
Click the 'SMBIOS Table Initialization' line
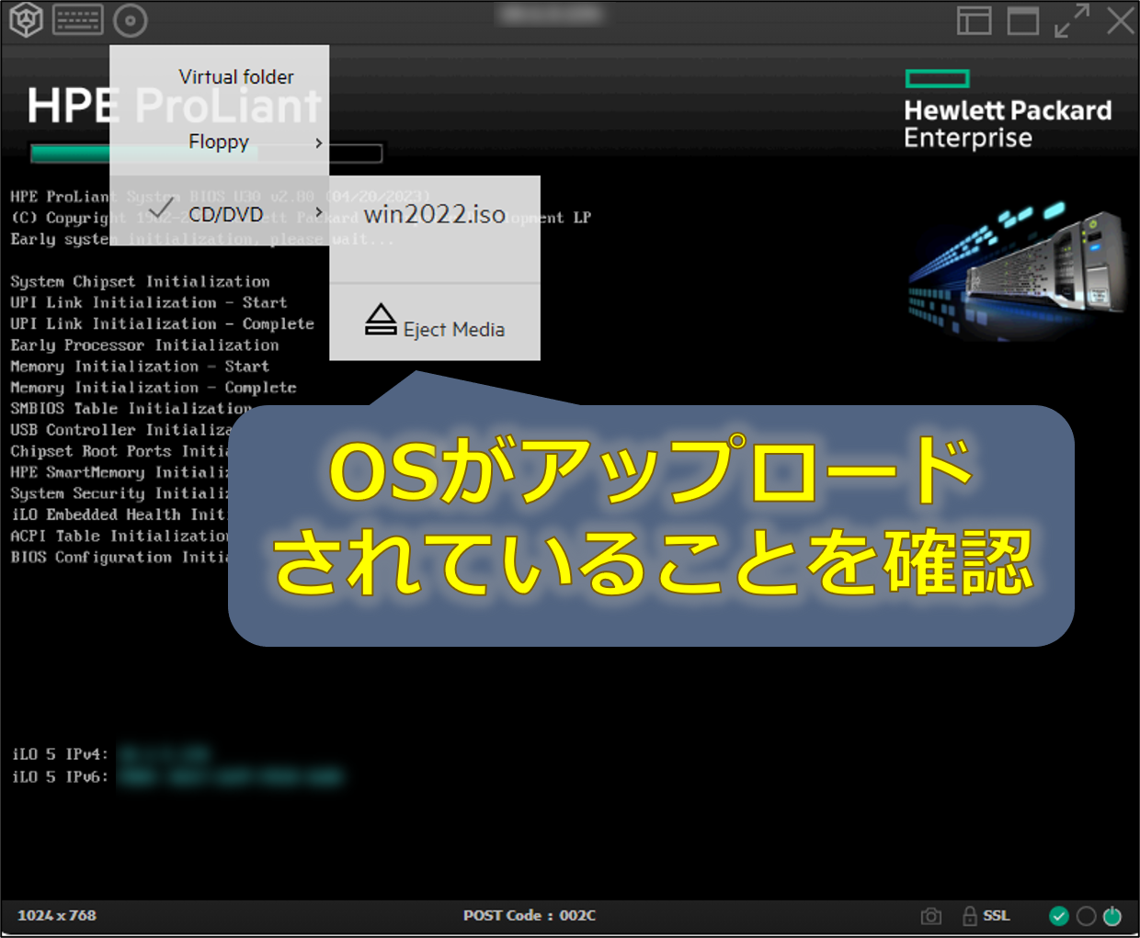click(x=131, y=408)
